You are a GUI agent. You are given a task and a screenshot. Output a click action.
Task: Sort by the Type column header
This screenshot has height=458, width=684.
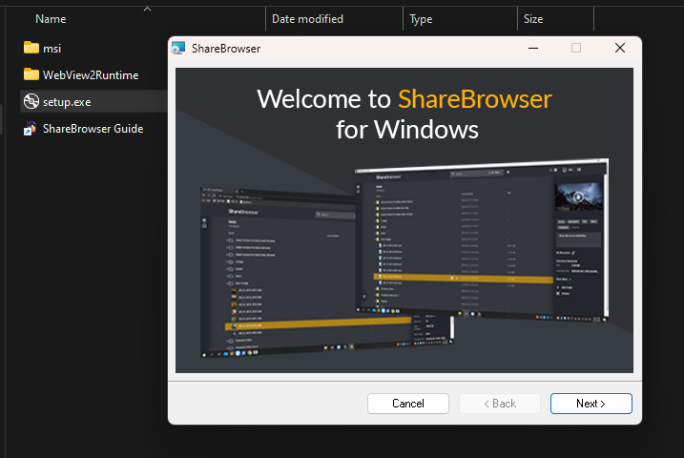tap(421, 19)
